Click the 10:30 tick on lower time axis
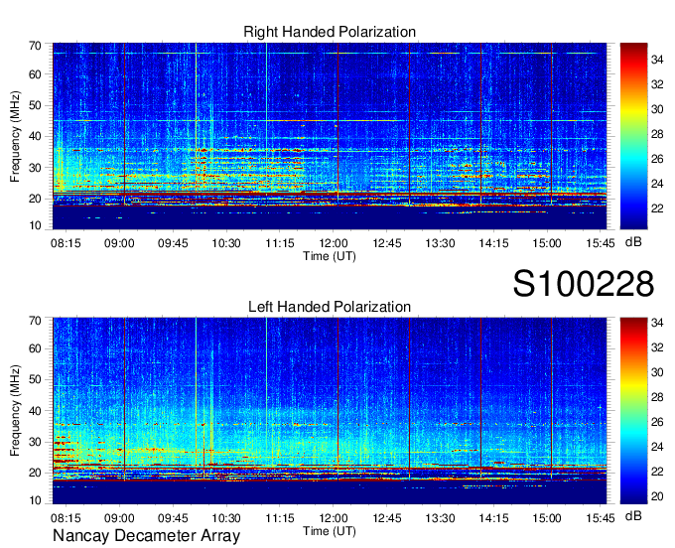The width and height of the screenshot is (675, 548). point(226,518)
